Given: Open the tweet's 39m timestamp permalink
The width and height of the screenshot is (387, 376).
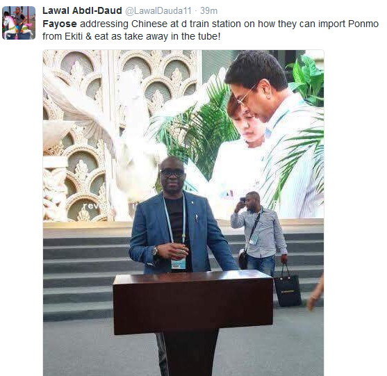Looking at the screenshot, I should click(x=209, y=10).
